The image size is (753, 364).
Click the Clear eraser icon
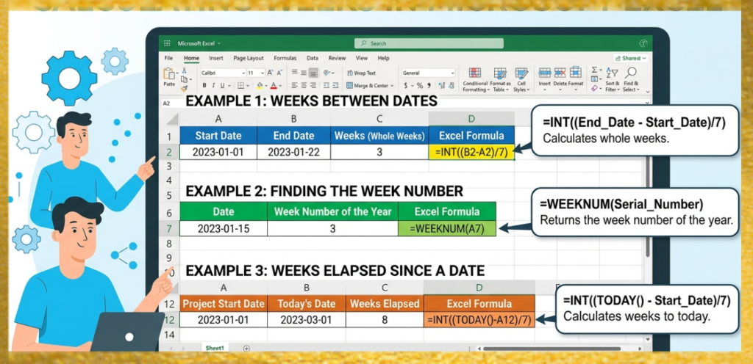pyautogui.click(x=594, y=88)
